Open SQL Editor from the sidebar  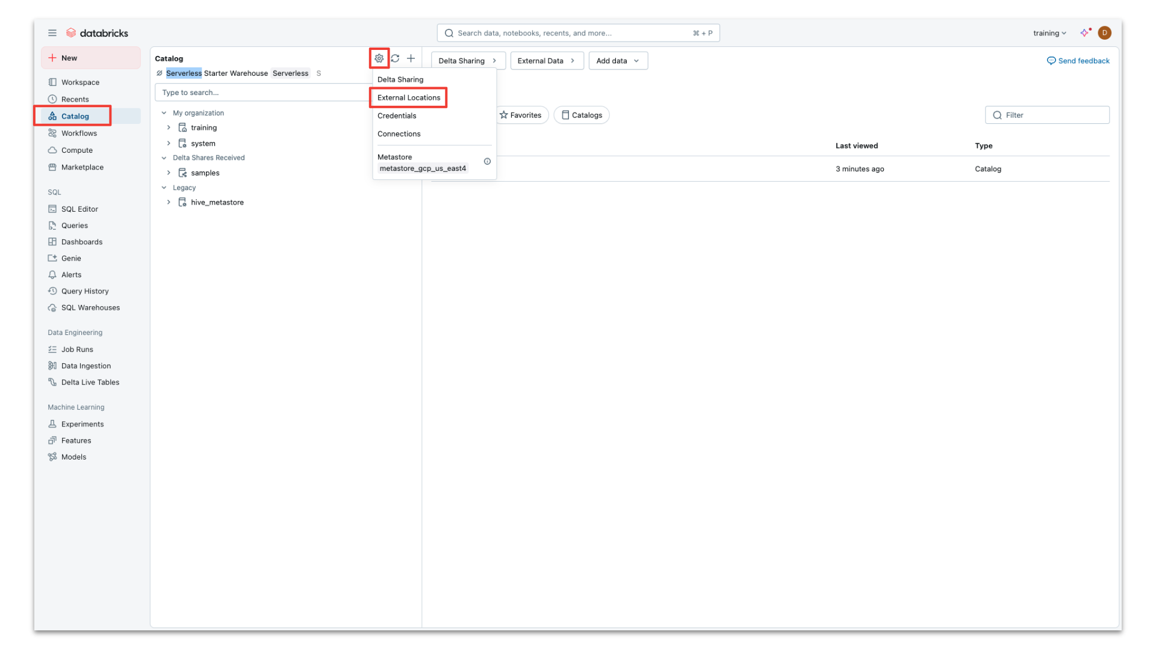pos(79,209)
